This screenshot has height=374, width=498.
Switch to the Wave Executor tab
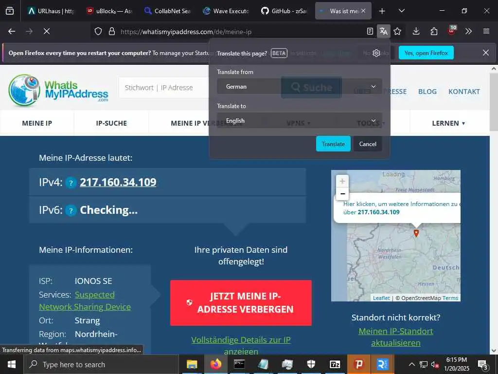[226, 11]
